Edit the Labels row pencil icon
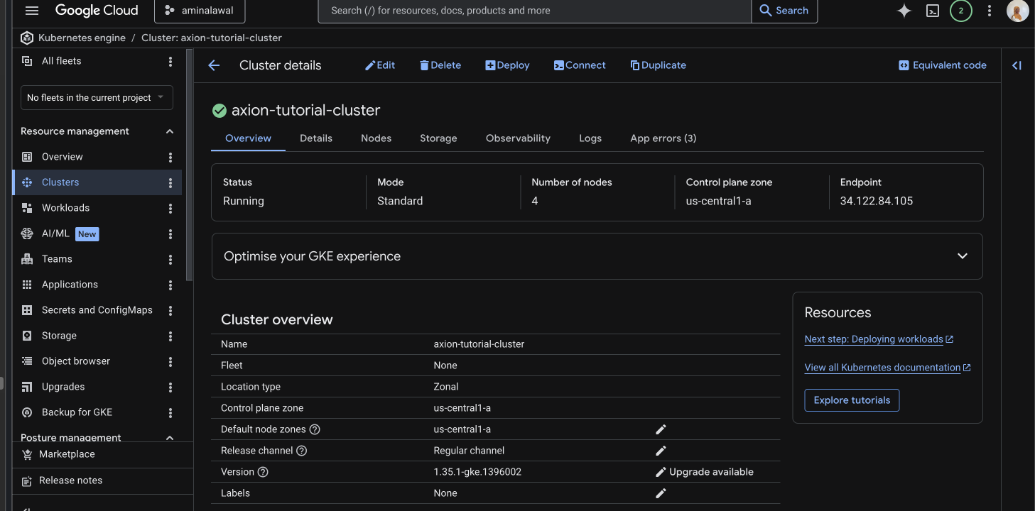The width and height of the screenshot is (1035, 511). pos(661,493)
